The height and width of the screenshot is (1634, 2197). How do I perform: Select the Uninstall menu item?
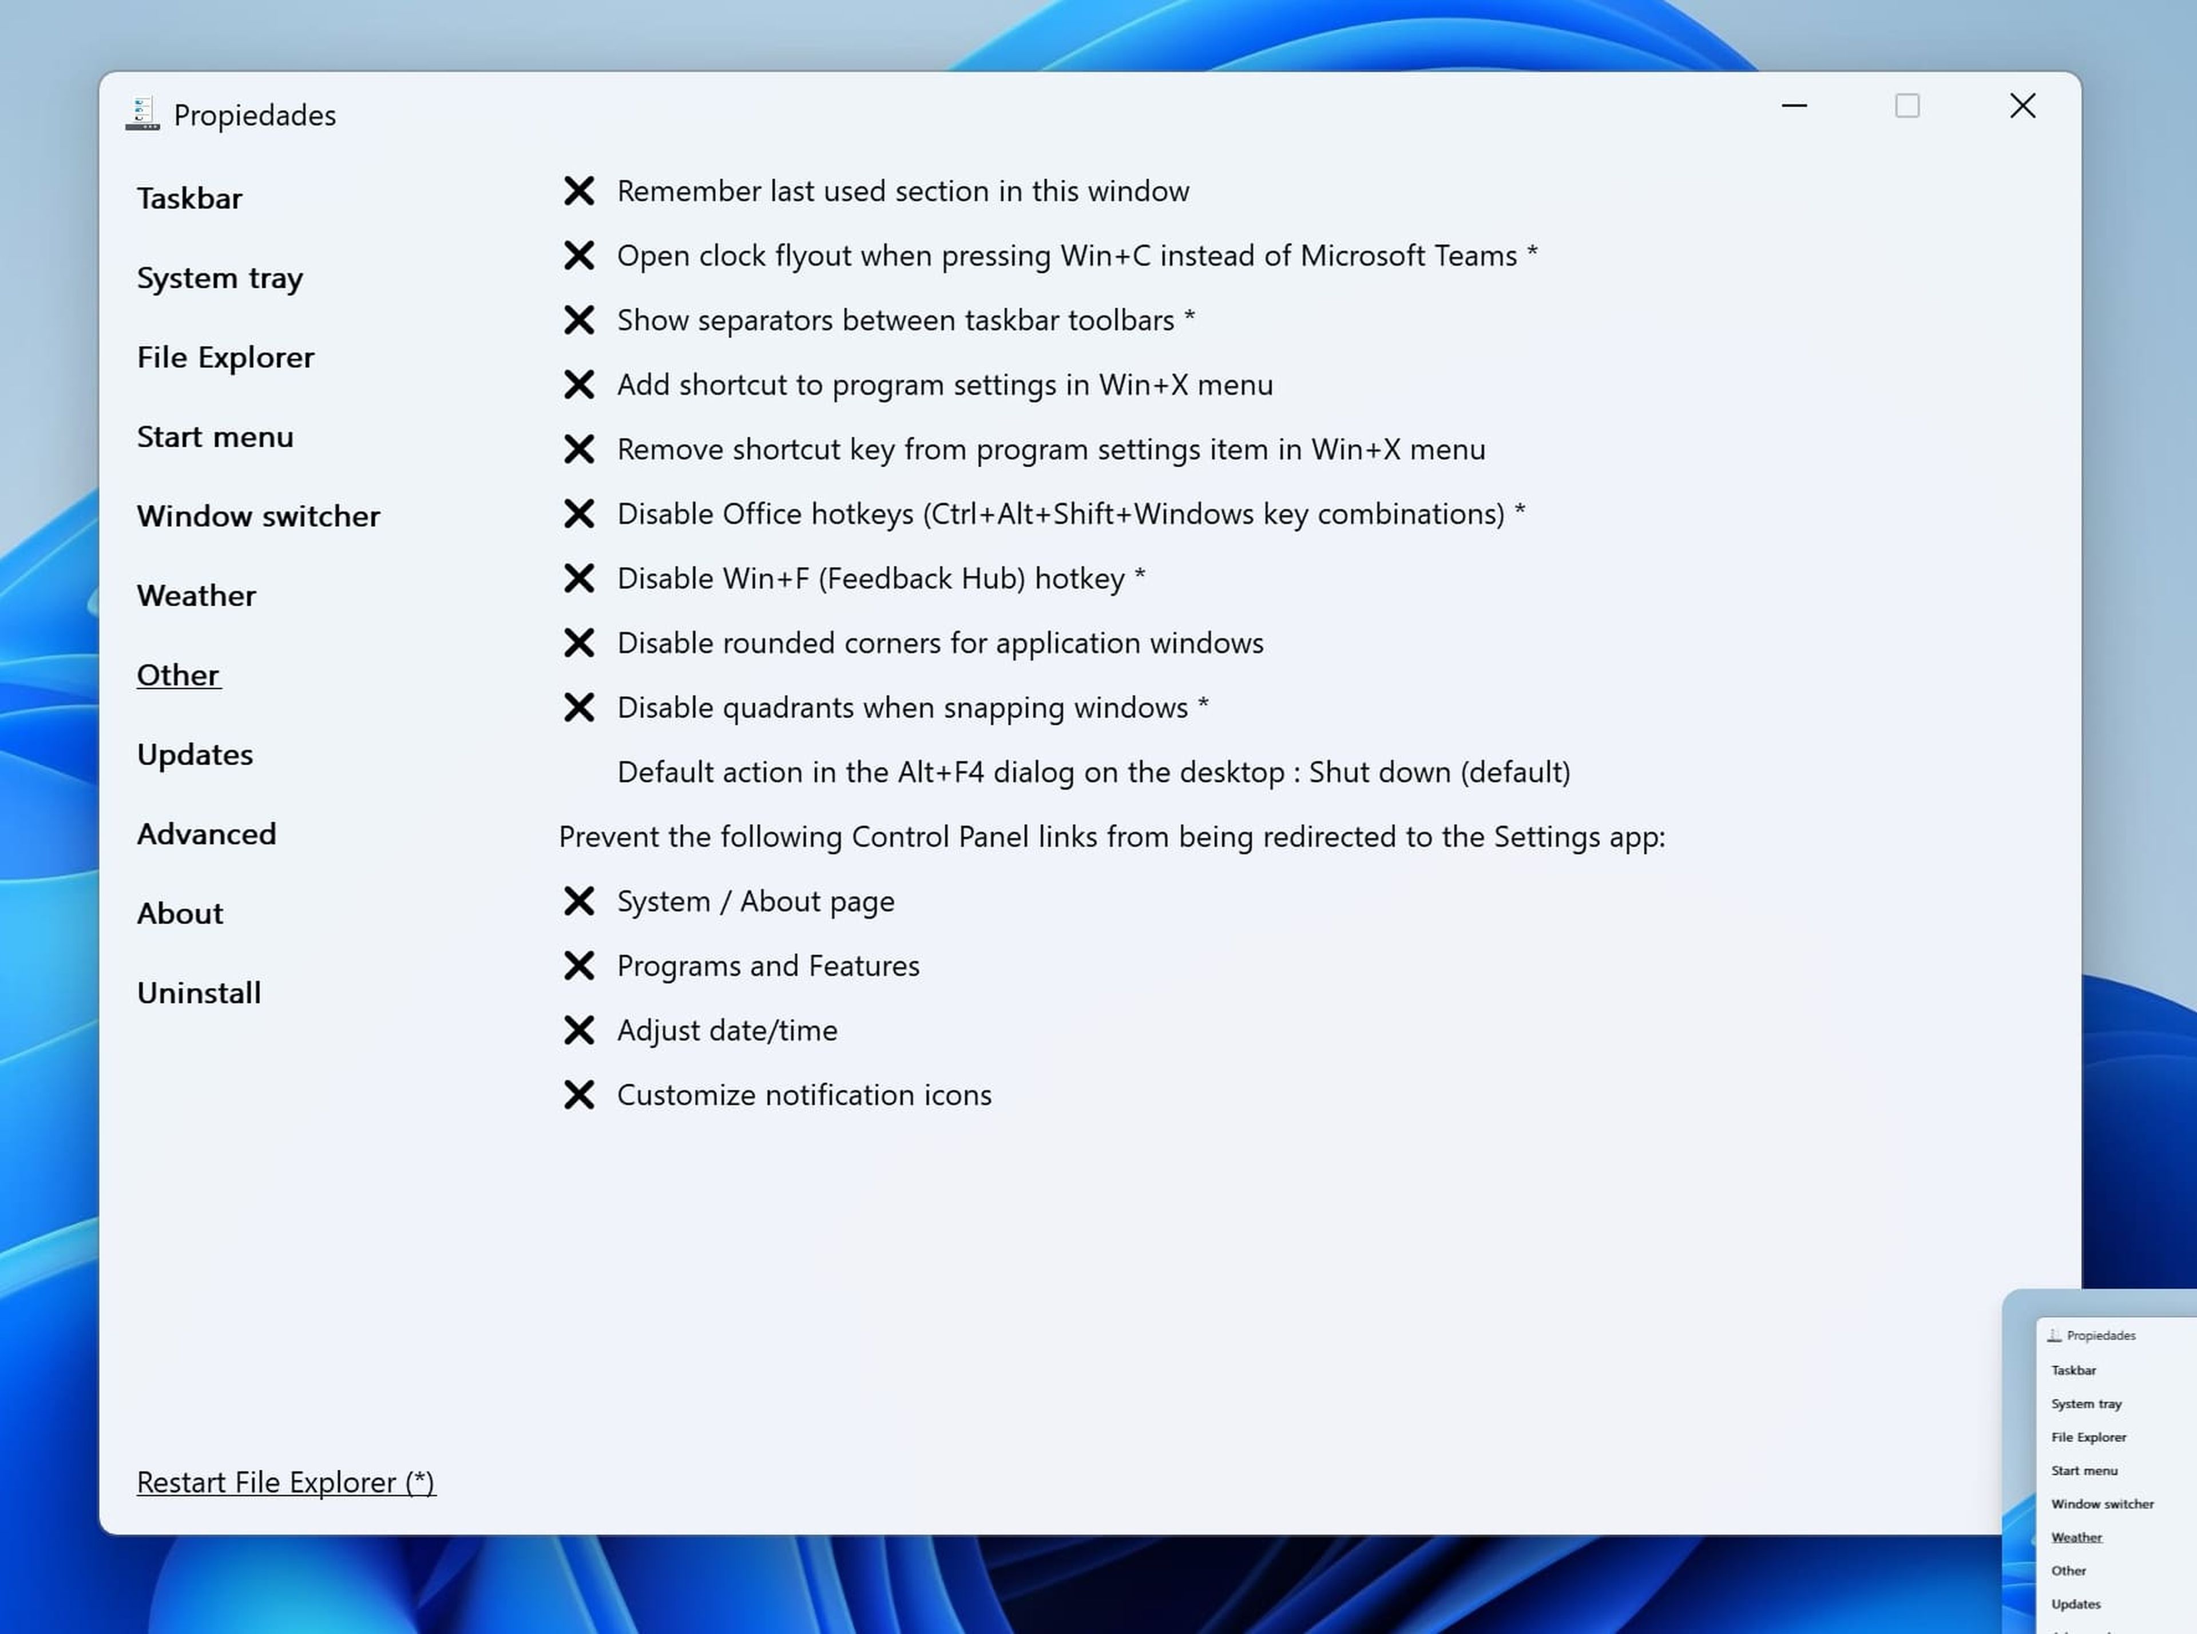click(197, 991)
